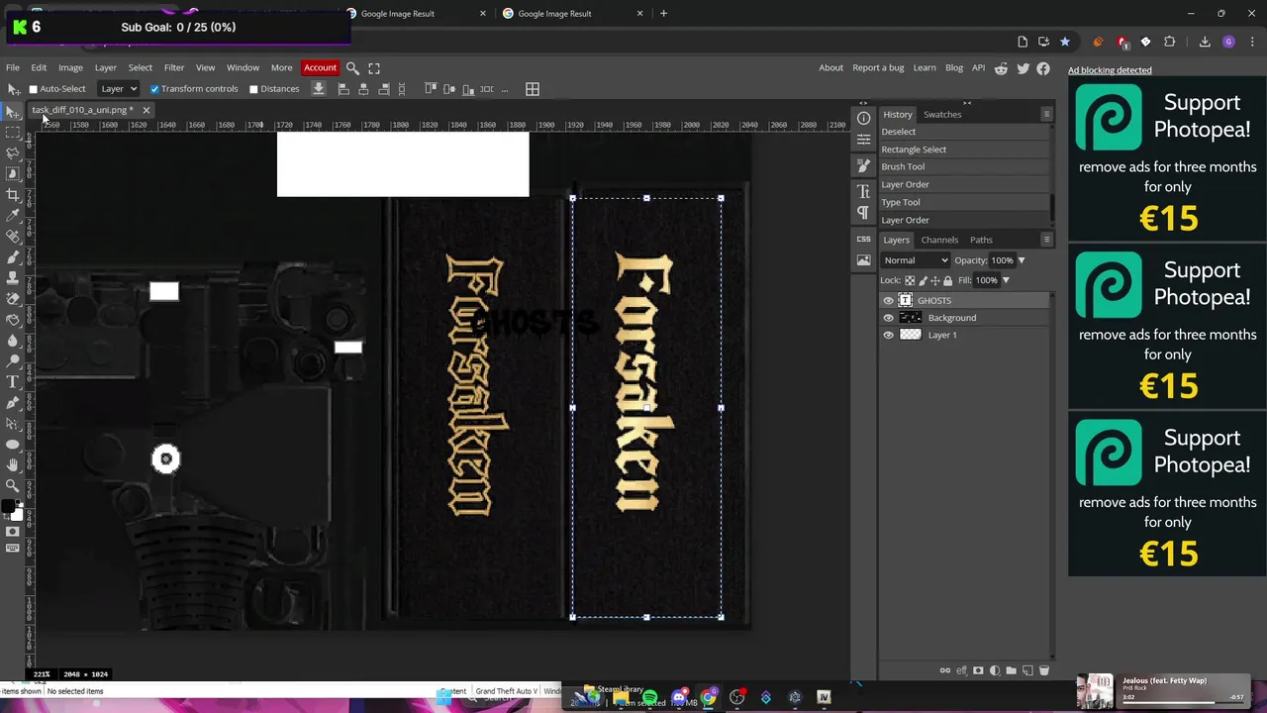Open the Opacity slider arrow

coord(1021,260)
